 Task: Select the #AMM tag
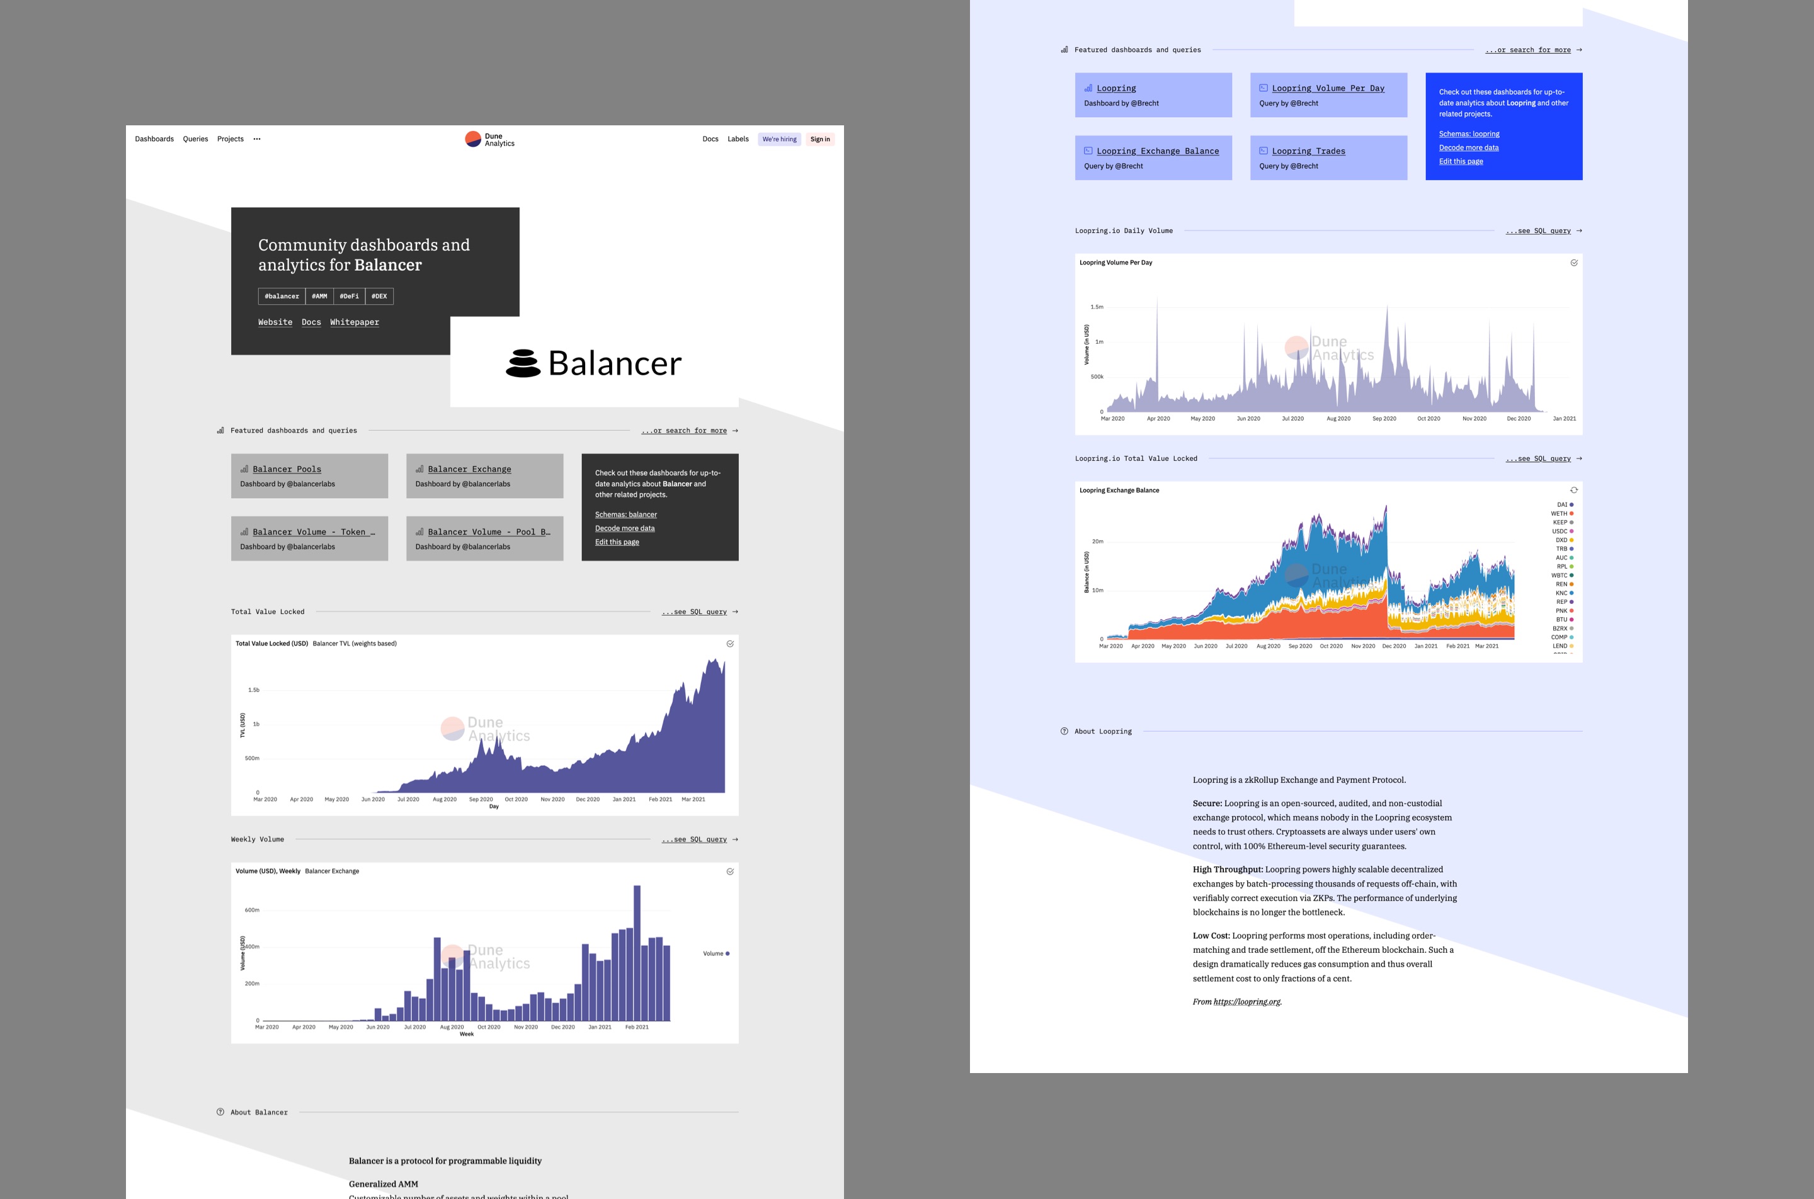(320, 296)
